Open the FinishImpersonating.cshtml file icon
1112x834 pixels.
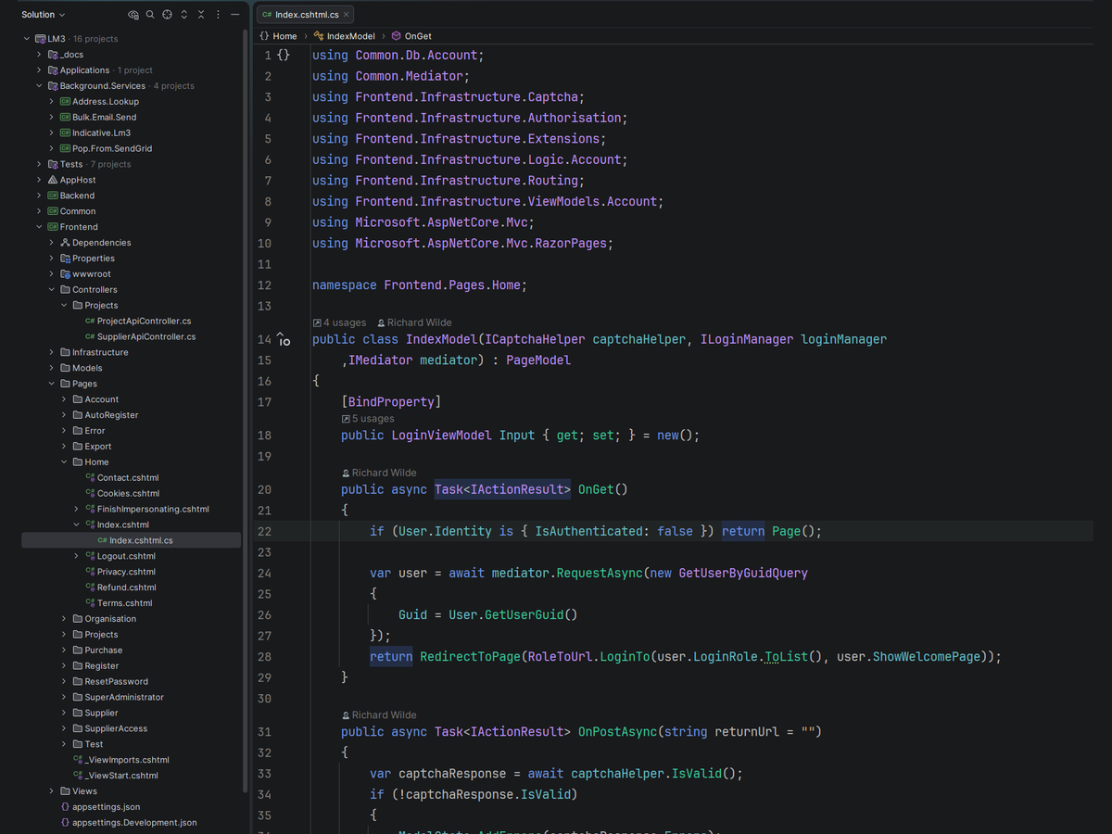tap(90, 510)
